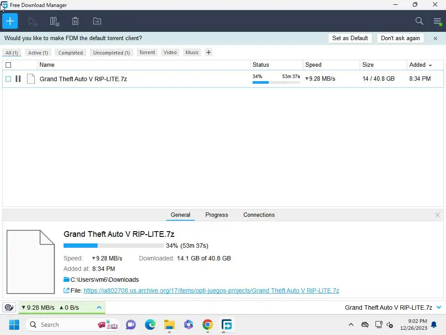The image size is (446, 335).
Task: Click the 14 / 40.8 GB size cell
Action: tap(378, 79)
